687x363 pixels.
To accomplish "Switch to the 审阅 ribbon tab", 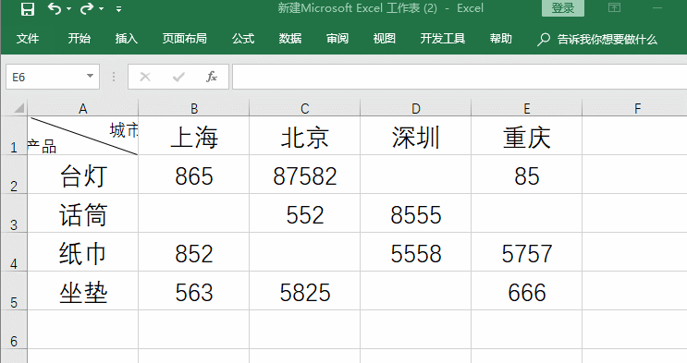I will pos(337,39).
